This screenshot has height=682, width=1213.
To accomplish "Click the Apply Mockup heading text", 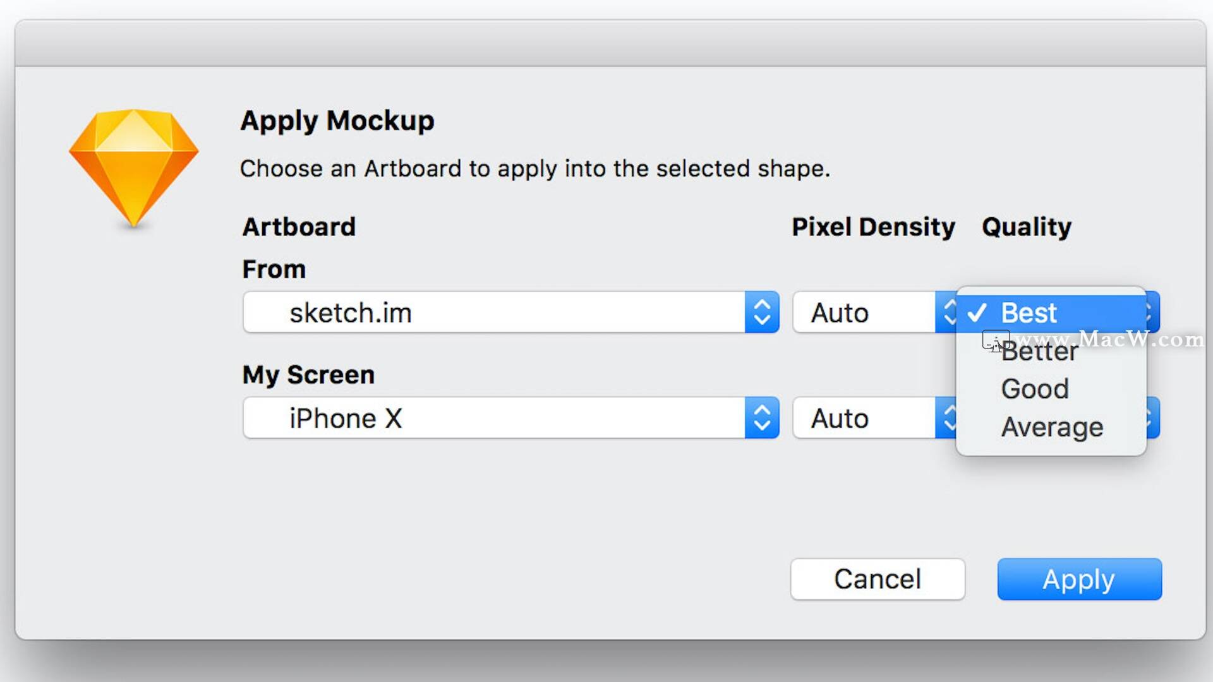I will tap(337, 121).
